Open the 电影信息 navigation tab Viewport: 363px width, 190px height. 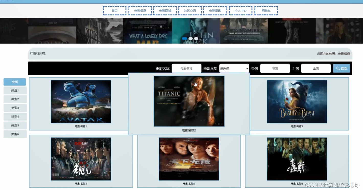tap(140, 11)
